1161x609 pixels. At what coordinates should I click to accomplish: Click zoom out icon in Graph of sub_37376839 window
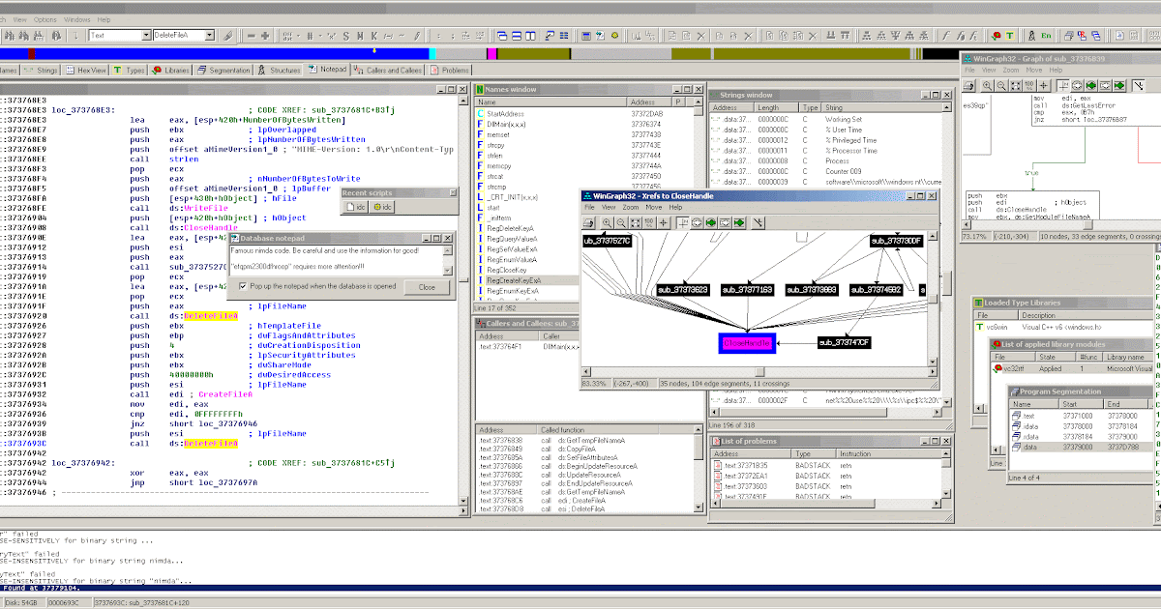point(1001,85)
